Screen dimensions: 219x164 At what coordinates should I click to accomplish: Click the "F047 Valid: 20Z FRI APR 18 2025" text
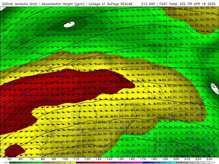188,4
